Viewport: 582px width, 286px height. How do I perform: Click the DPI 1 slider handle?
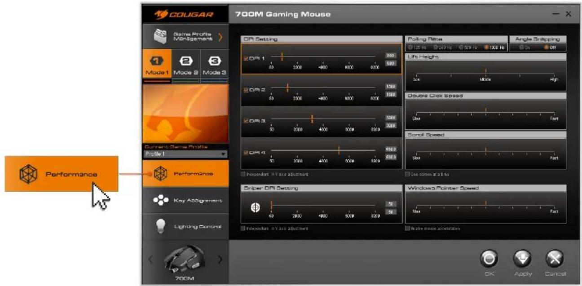(282, 56)
